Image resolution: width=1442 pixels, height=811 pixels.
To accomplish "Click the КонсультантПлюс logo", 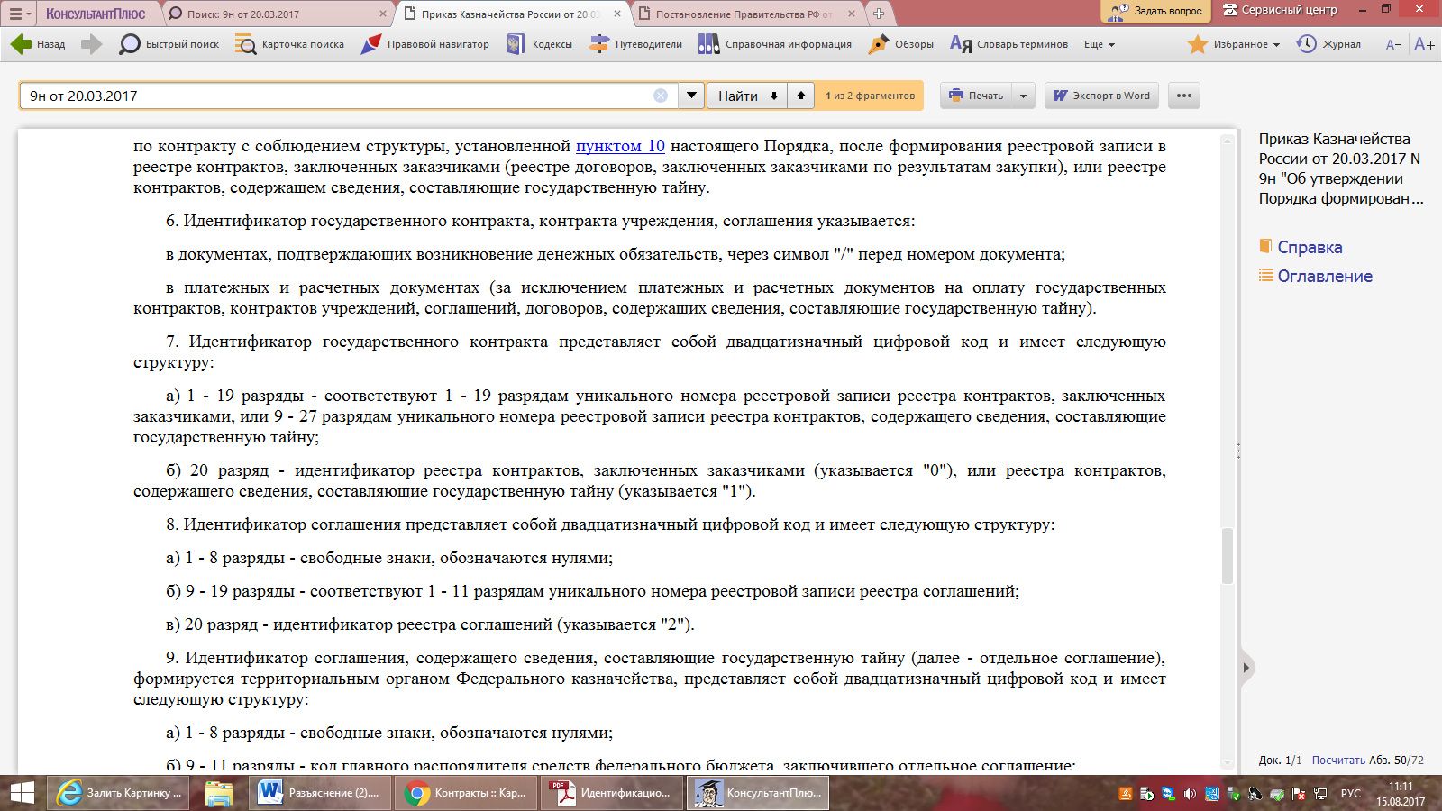I will tap(96, 14).
